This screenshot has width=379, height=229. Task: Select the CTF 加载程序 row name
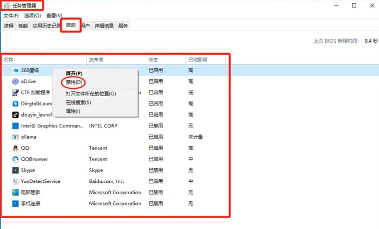tap(35, 93)
